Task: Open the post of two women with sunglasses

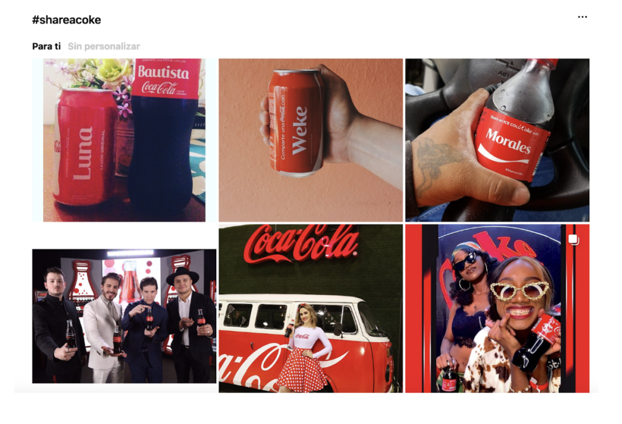Action: [497, 309]
